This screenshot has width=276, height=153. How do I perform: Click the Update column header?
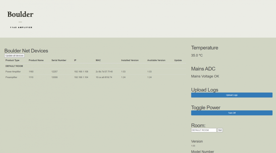tap(178, 60)
